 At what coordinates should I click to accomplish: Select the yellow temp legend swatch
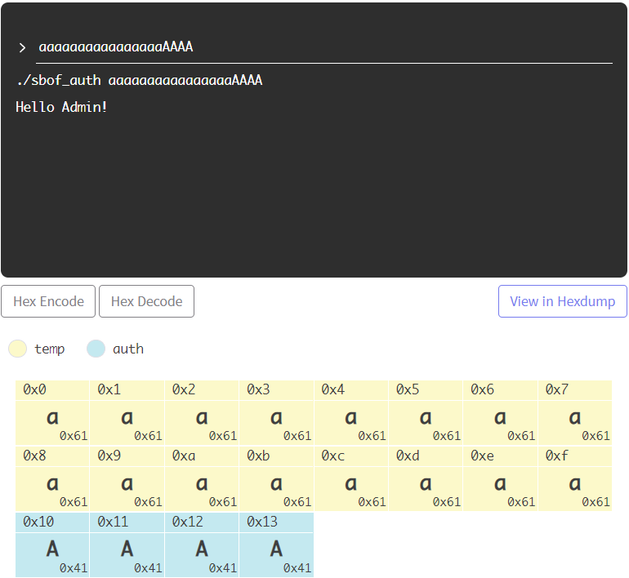(x=18, y=349)
